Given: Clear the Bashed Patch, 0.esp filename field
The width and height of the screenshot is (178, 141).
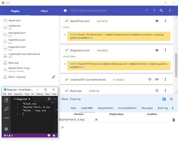Looking at the screenshot, I should 96,120.
